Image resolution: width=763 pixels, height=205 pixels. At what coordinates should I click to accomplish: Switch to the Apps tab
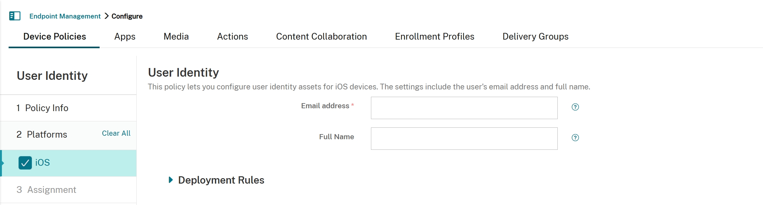click(125, 37)
